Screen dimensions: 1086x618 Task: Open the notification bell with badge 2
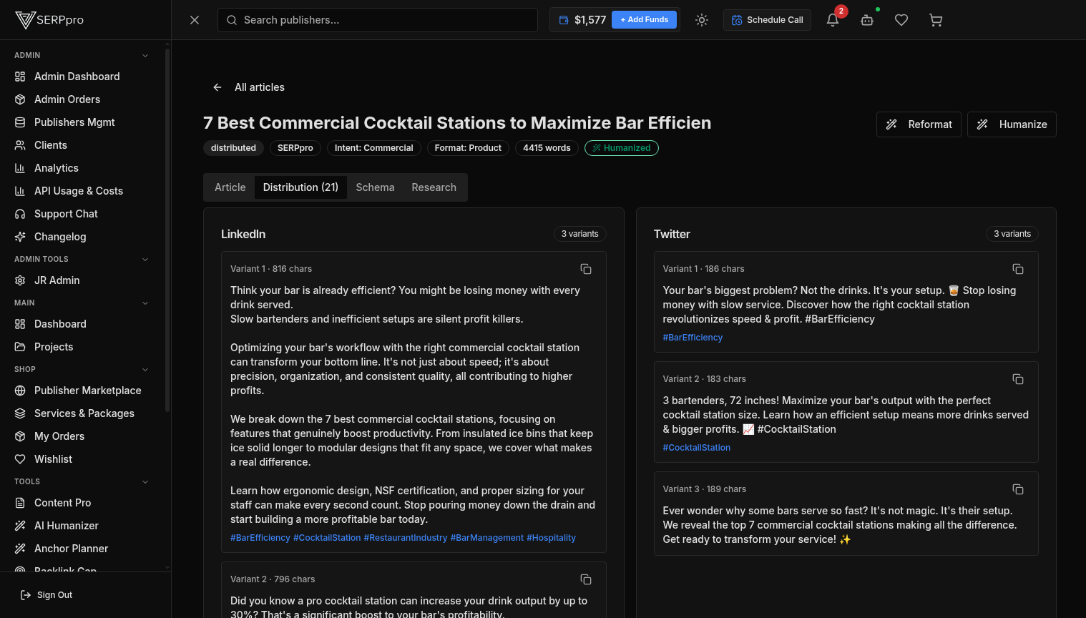click(832, 20)
